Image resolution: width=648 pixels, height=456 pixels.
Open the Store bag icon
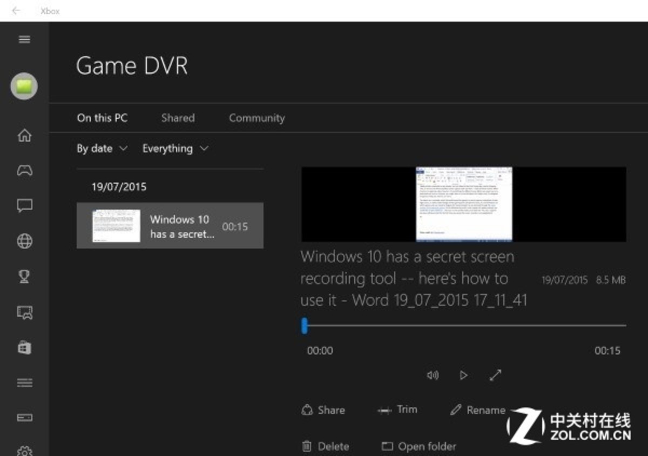[24, 347]
